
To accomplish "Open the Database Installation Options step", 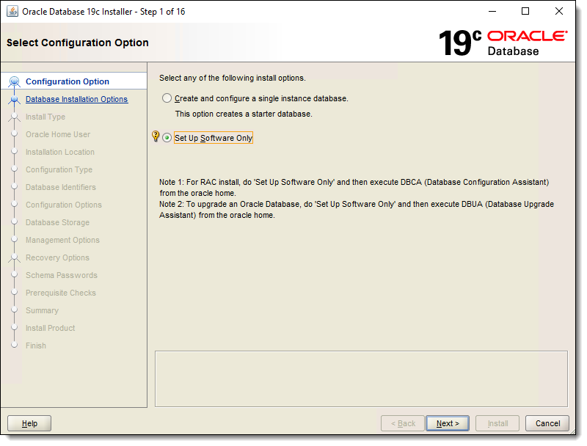I will point(76,99).
